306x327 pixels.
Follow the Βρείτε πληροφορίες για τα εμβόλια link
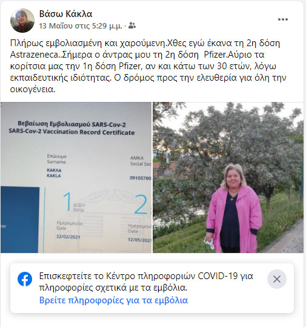click(x=113, y=300)
